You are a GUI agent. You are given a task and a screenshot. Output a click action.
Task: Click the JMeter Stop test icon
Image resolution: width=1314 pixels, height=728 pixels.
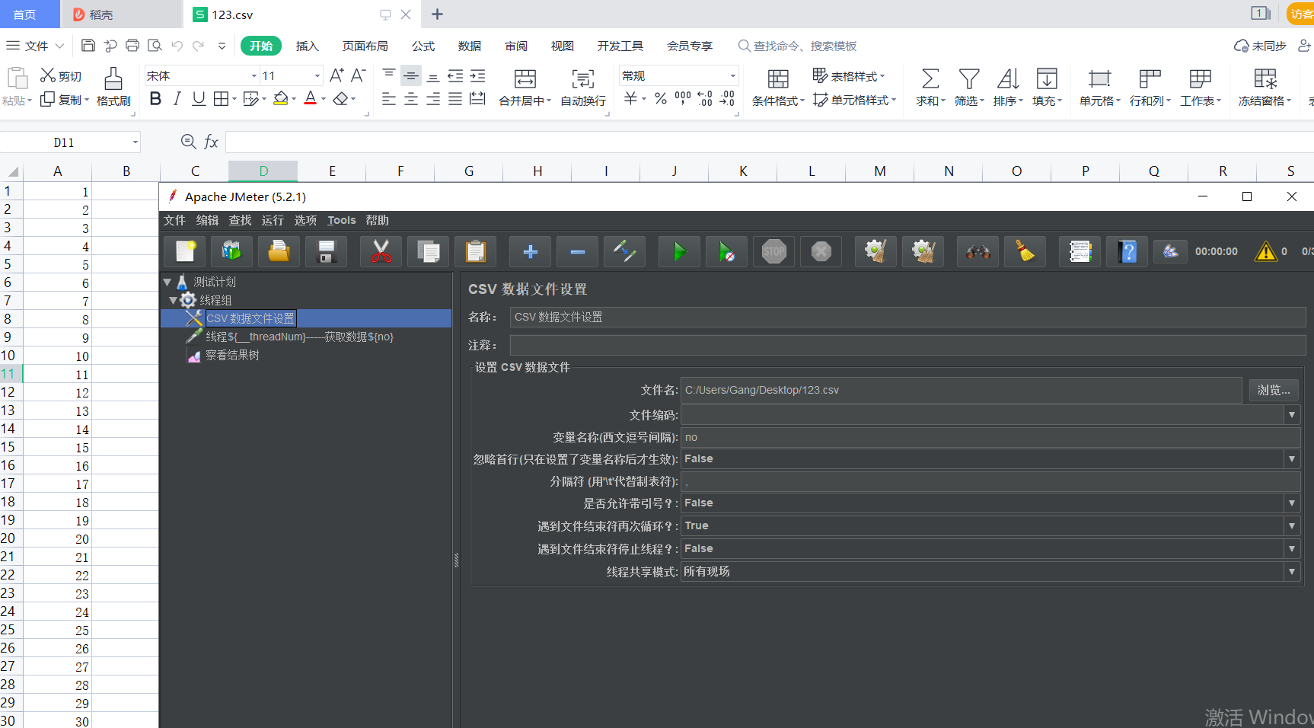pyautogui.click(x=773, y=251)
